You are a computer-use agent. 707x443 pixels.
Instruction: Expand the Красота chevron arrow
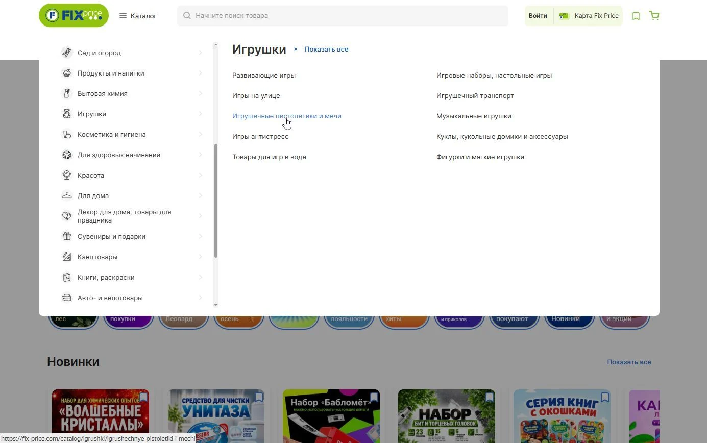[200, 175]
